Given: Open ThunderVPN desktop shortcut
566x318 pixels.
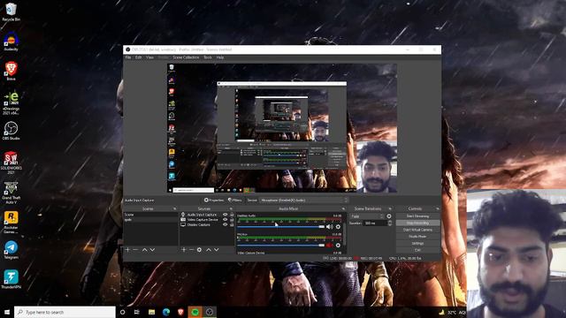Looking at the screenshot, I should [x=11, y=280].
